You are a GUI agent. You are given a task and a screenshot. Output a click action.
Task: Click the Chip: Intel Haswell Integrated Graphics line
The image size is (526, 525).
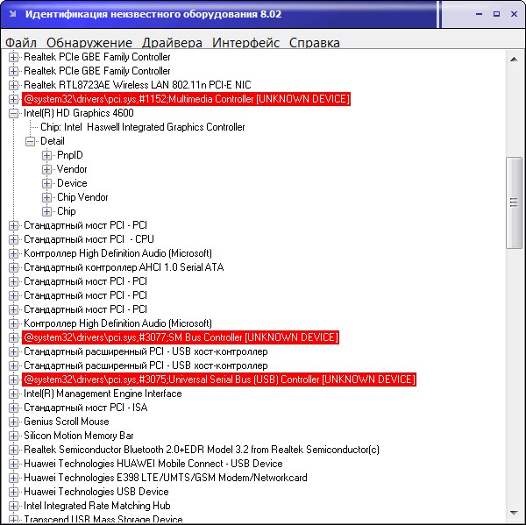(142, 127)
